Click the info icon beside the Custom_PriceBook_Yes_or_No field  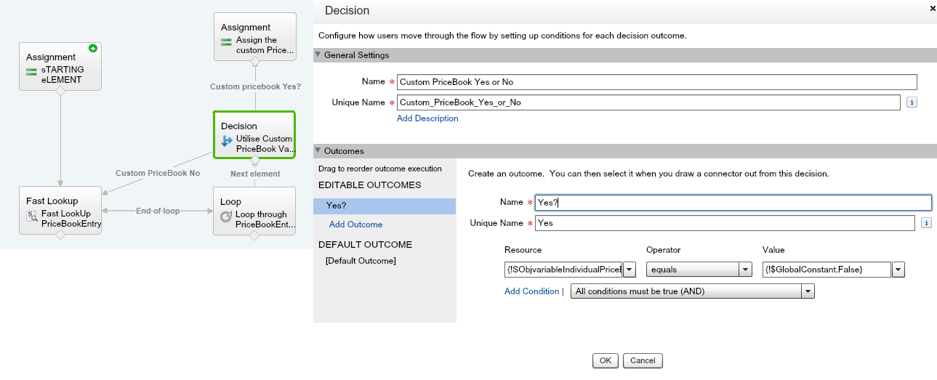(912, 102)
